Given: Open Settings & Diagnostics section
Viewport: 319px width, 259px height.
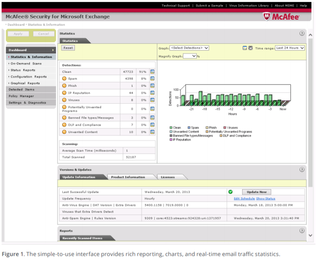Looking at the screenshot, I should point(31,103).
